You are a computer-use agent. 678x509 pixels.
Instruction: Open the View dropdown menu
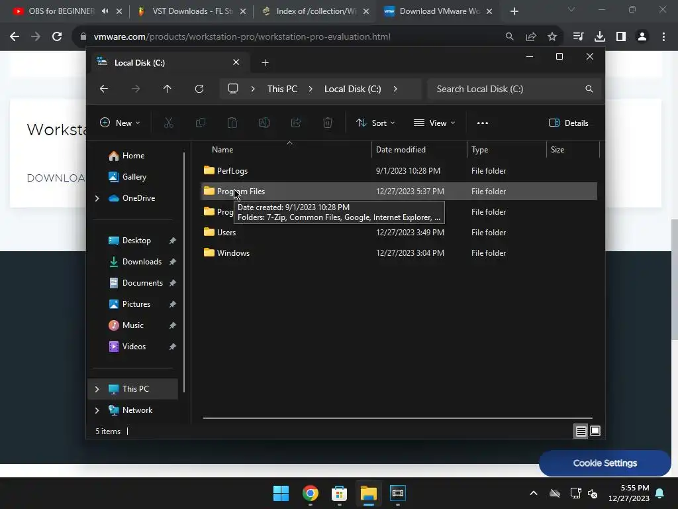(x=434, y=123)
